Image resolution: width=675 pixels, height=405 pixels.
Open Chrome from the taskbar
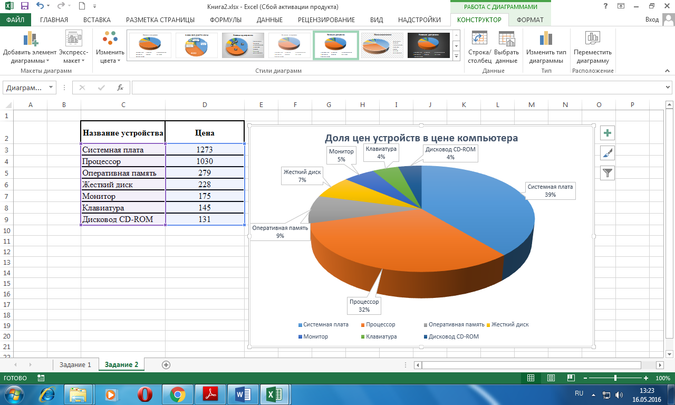tap(178, 394)
